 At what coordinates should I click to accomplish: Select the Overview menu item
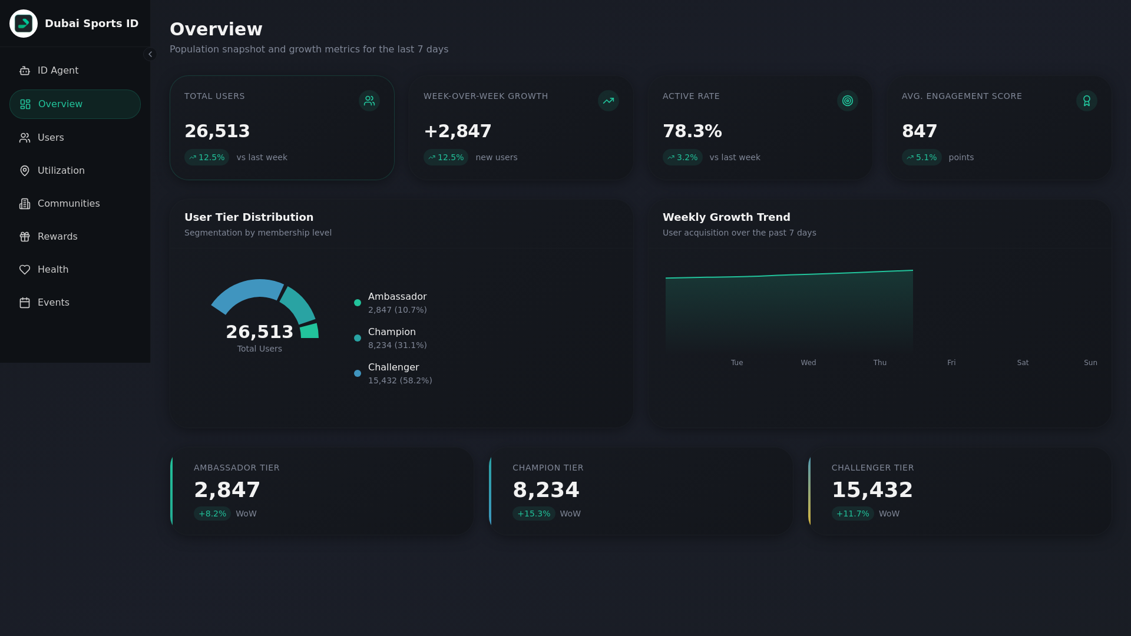click(x=75, y=104)
